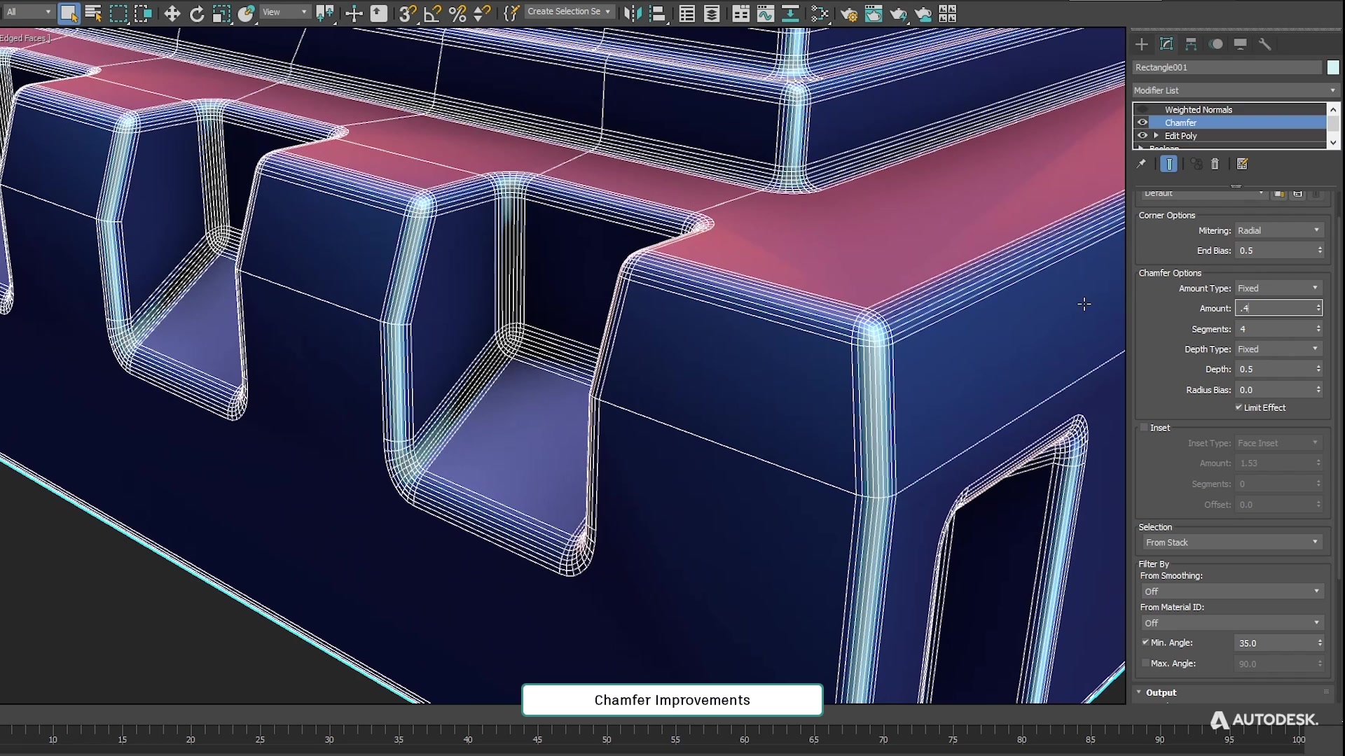Open the Mirror tool
1345x756 pixels.
632,13
